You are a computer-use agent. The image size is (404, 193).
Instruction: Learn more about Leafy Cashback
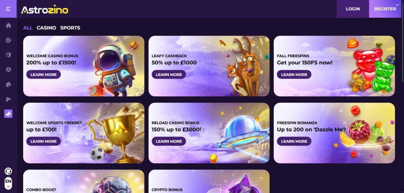[x=169, y=75]
